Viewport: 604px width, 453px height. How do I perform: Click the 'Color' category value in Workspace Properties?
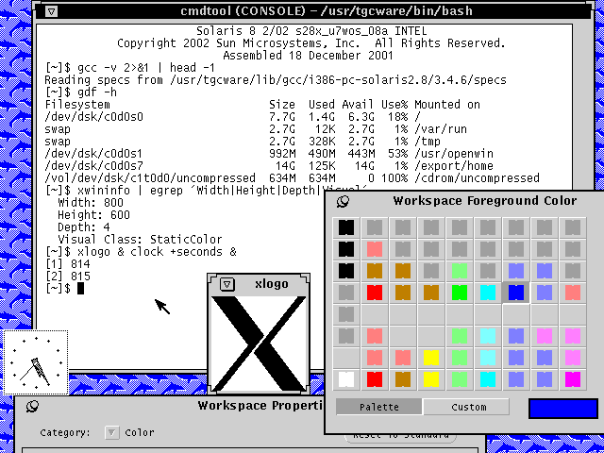click(x=140, y=432)
